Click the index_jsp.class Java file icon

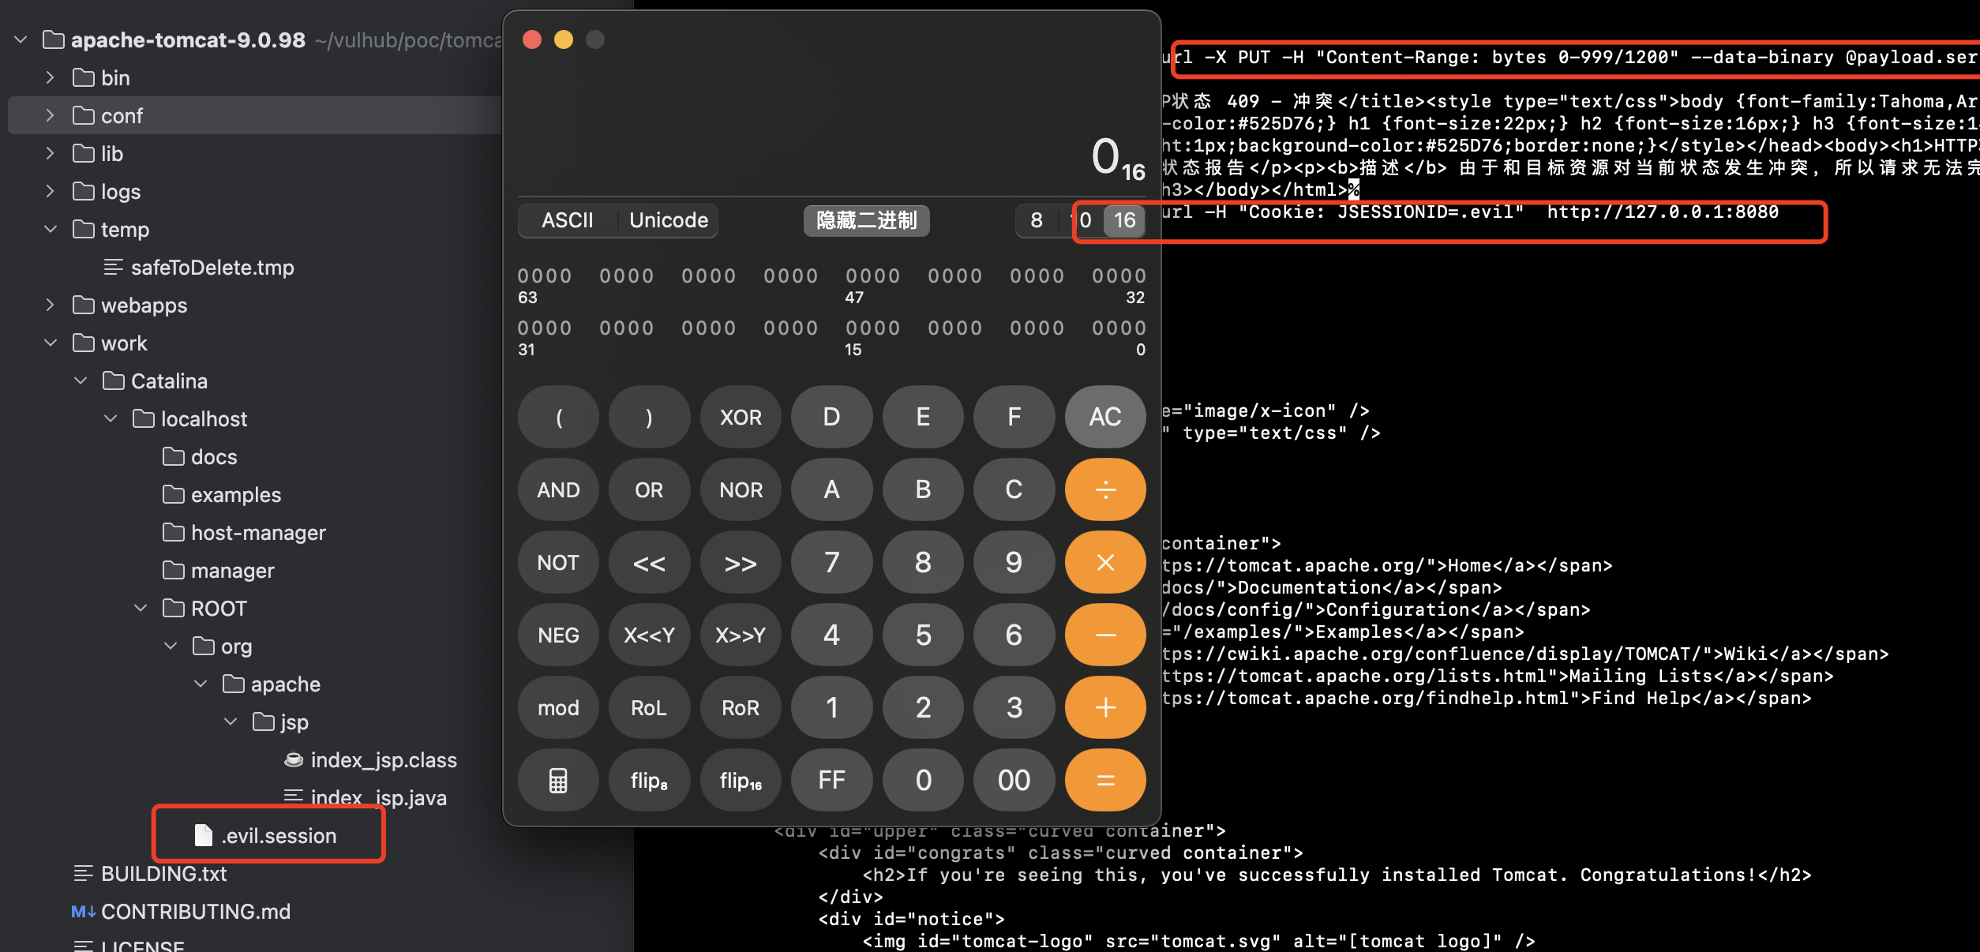coord(294,759)
